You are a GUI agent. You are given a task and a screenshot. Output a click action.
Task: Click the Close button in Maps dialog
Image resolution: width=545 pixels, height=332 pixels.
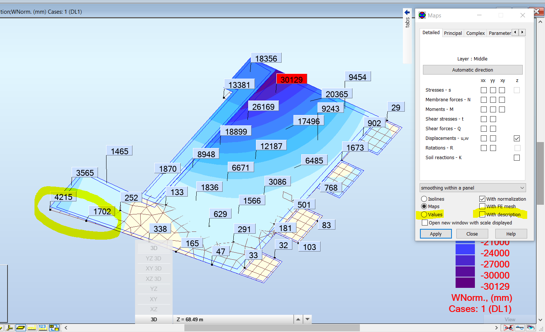point(472,234)
